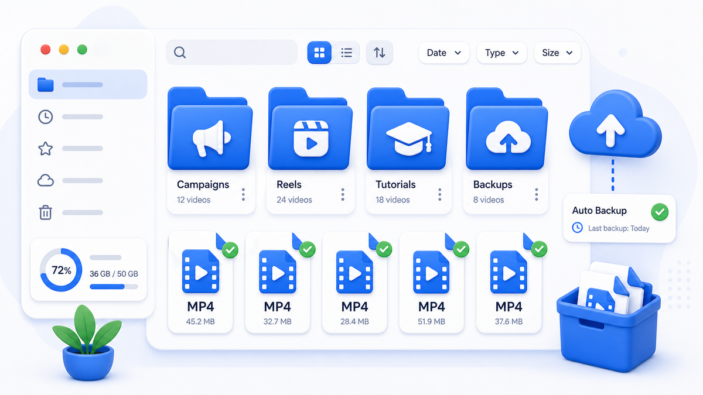Click the Tutorials folder name
Image resolution: width=703 pixels, height=395 pixels.
coord(395,185)
